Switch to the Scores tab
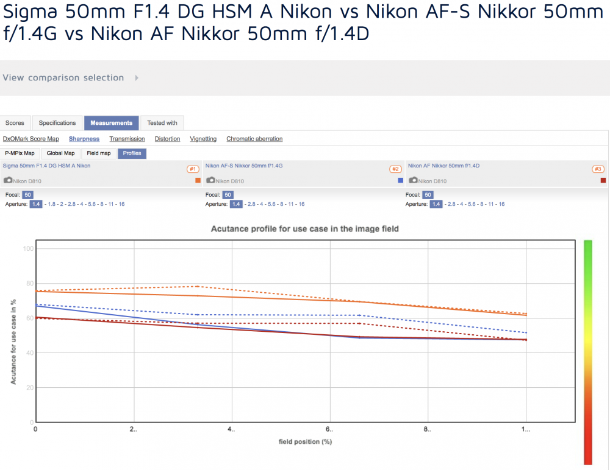The height and width of the screenshot is (470, 610). [x=15, y=123]
